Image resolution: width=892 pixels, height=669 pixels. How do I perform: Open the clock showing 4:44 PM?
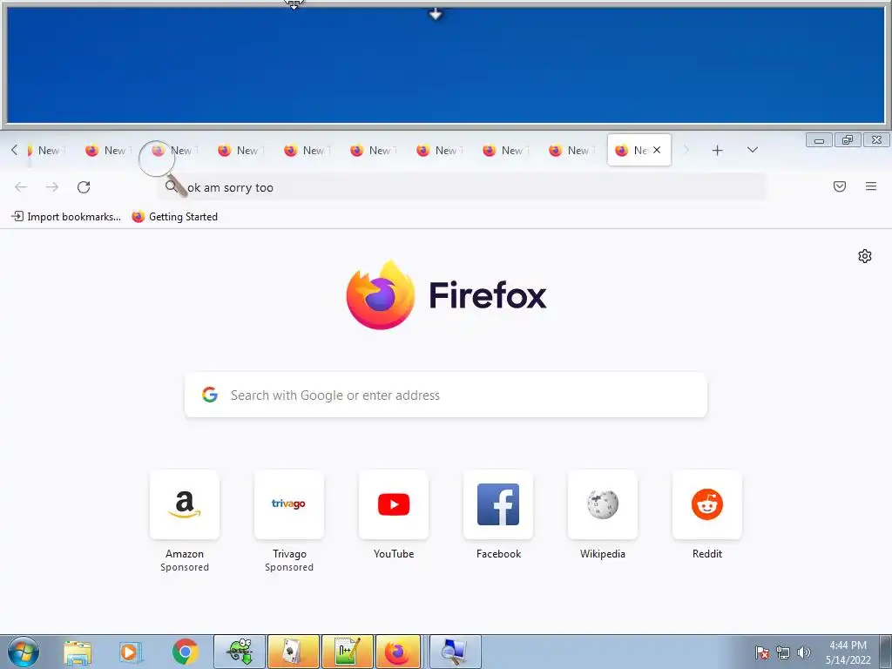[848, 652]
